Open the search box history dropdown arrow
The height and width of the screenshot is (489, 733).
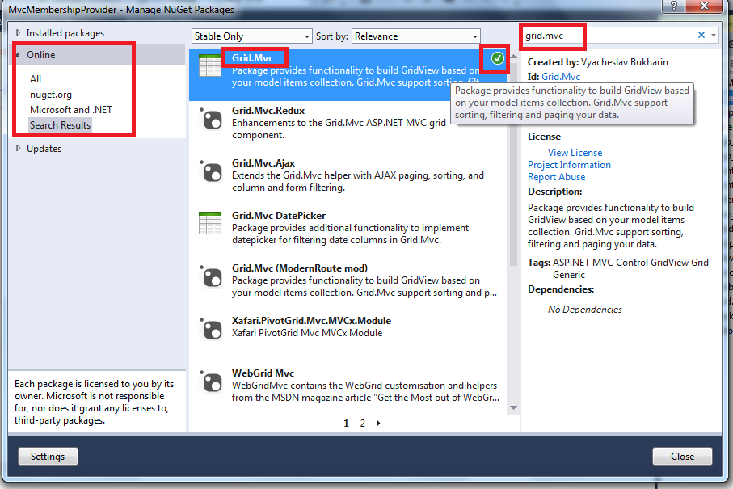click(714, 35)
